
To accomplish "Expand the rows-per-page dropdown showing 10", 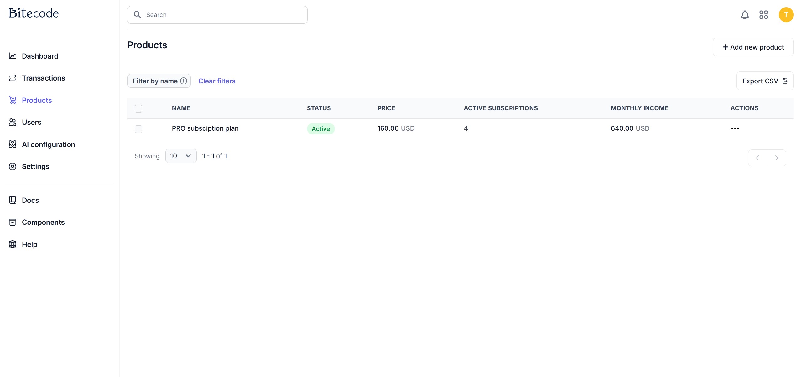I will tap(181, 156).
